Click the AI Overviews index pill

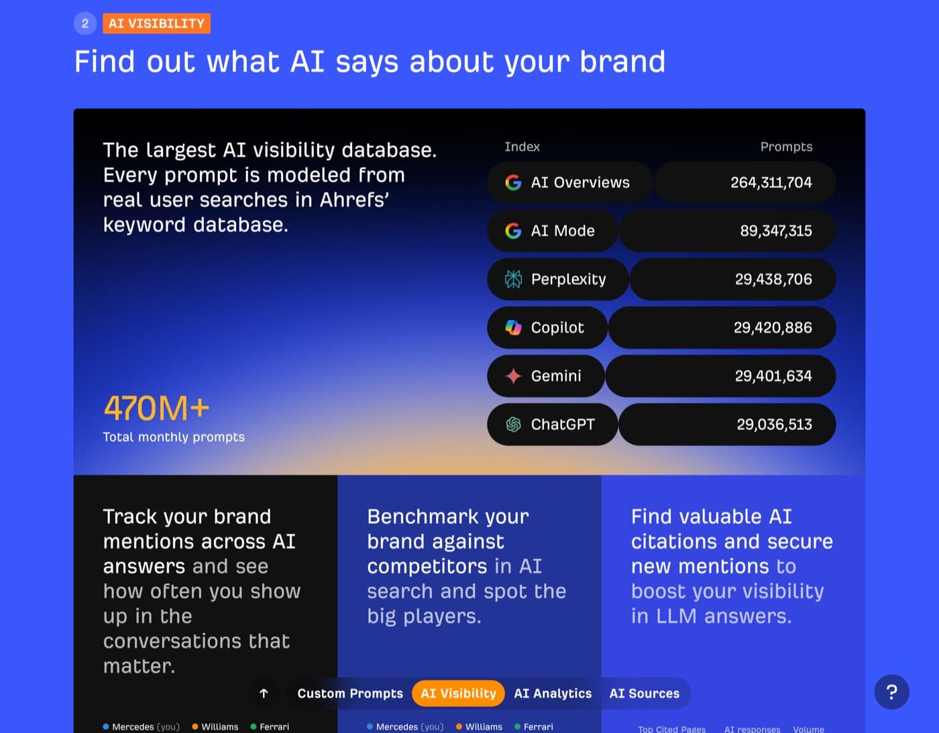pos(569,182)
